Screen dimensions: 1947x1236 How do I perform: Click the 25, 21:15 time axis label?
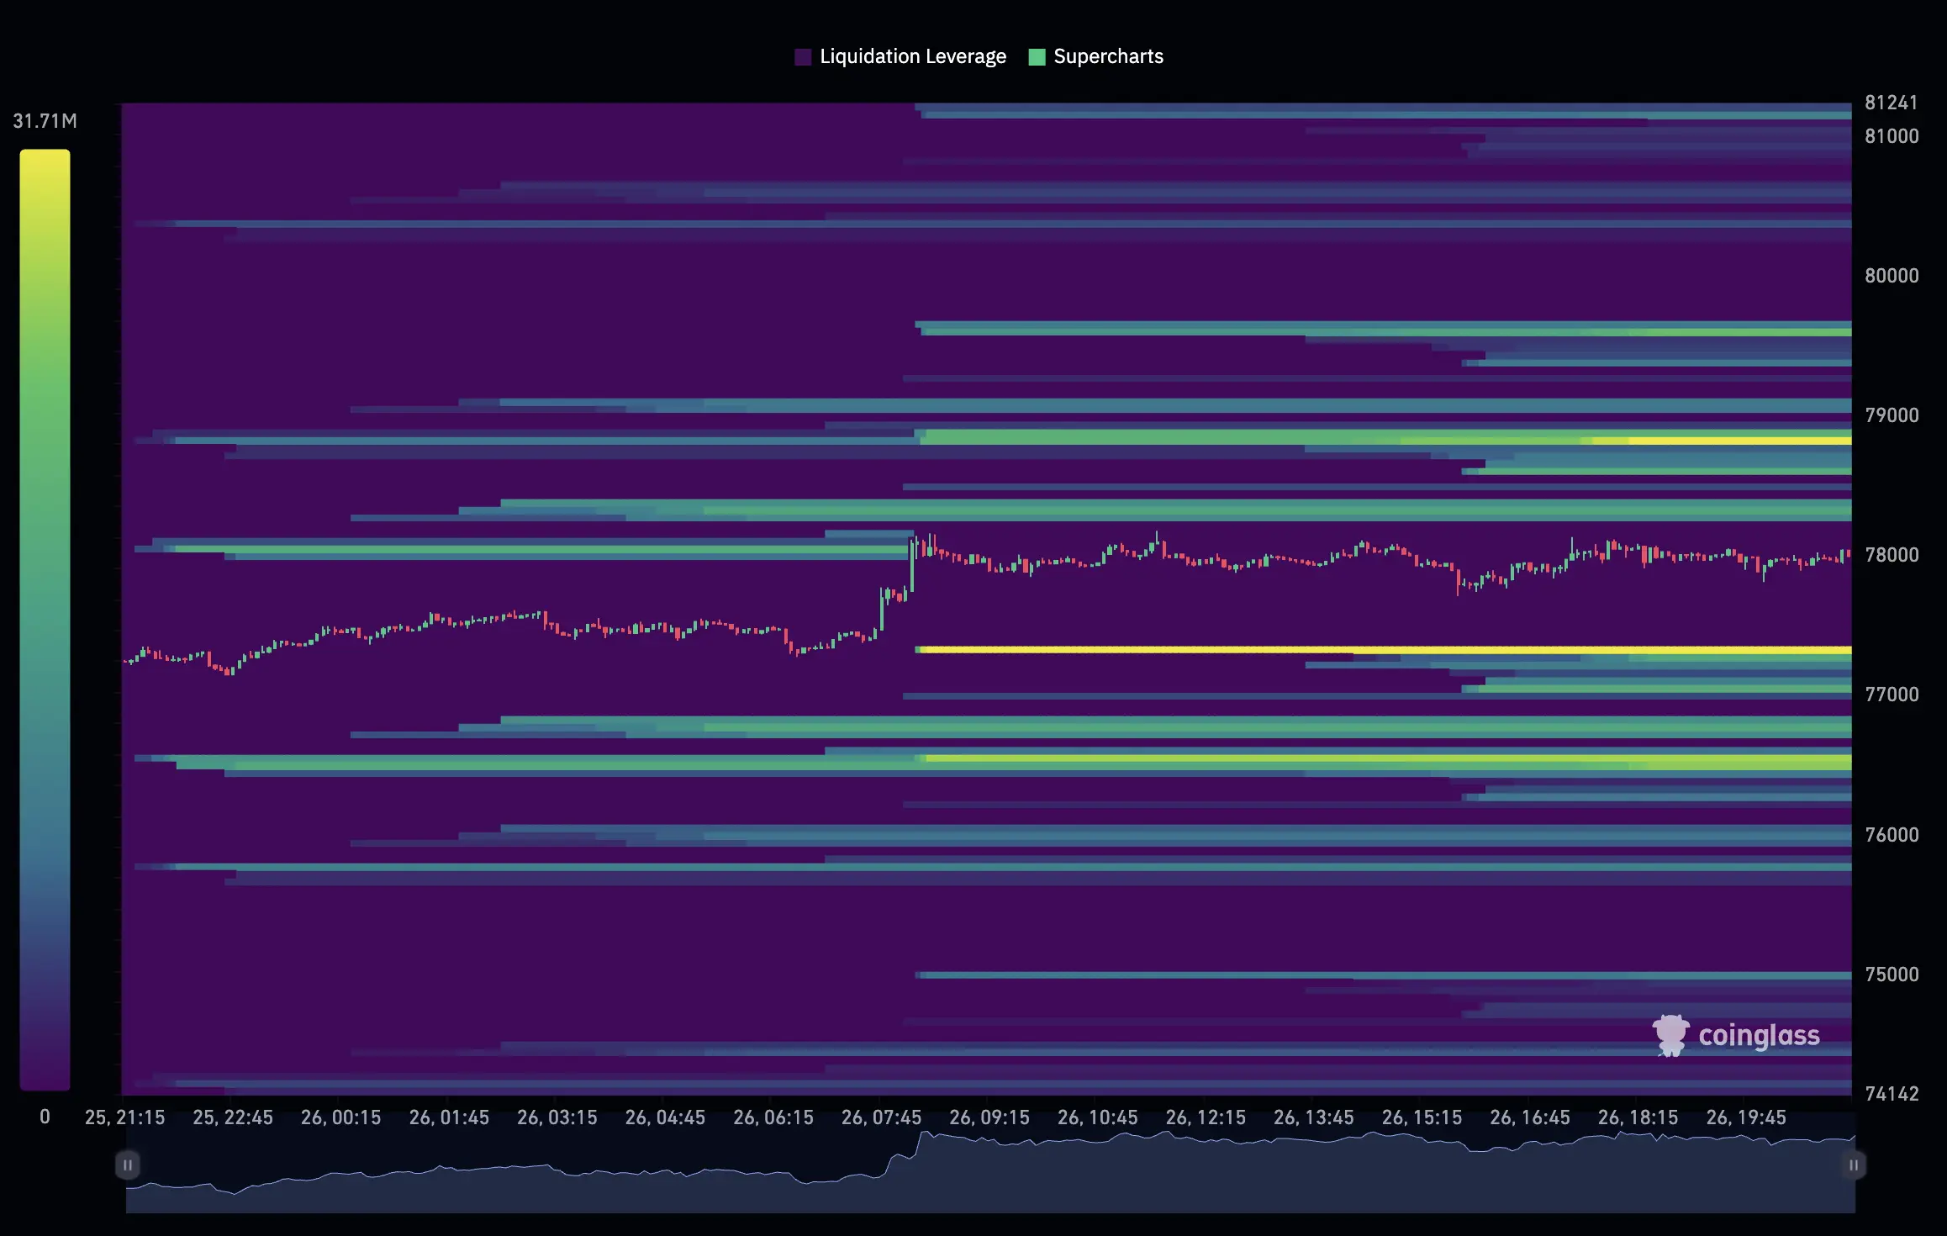(x=124, y=1117)
